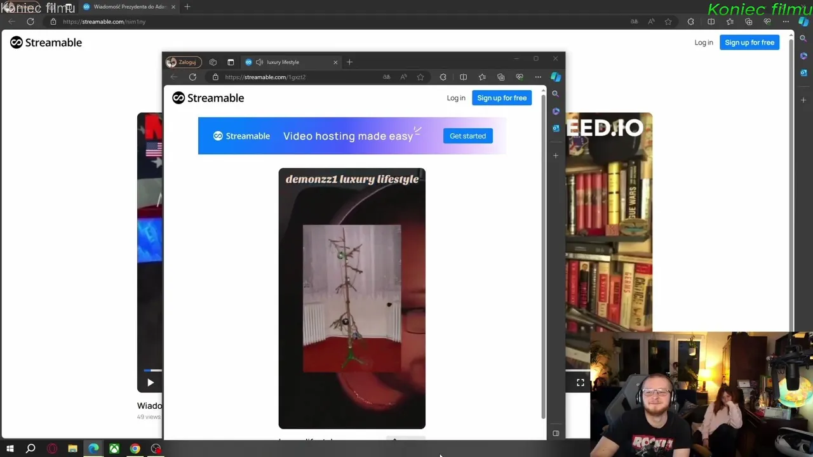The image size is (813, 457).
Task: Open Split screen icon in front window
Action: (463, 77)
